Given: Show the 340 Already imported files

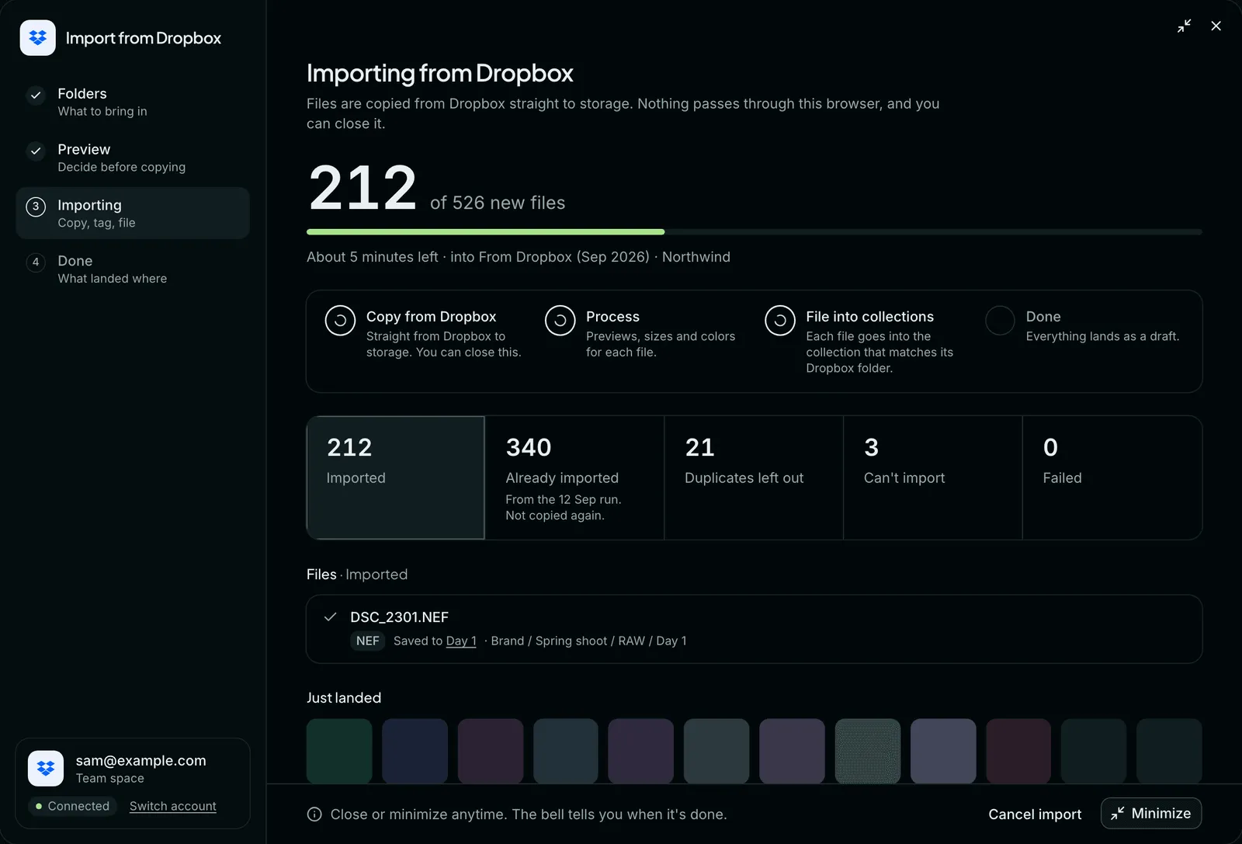Looking at the screenshot, I should (x=574, y=478).
